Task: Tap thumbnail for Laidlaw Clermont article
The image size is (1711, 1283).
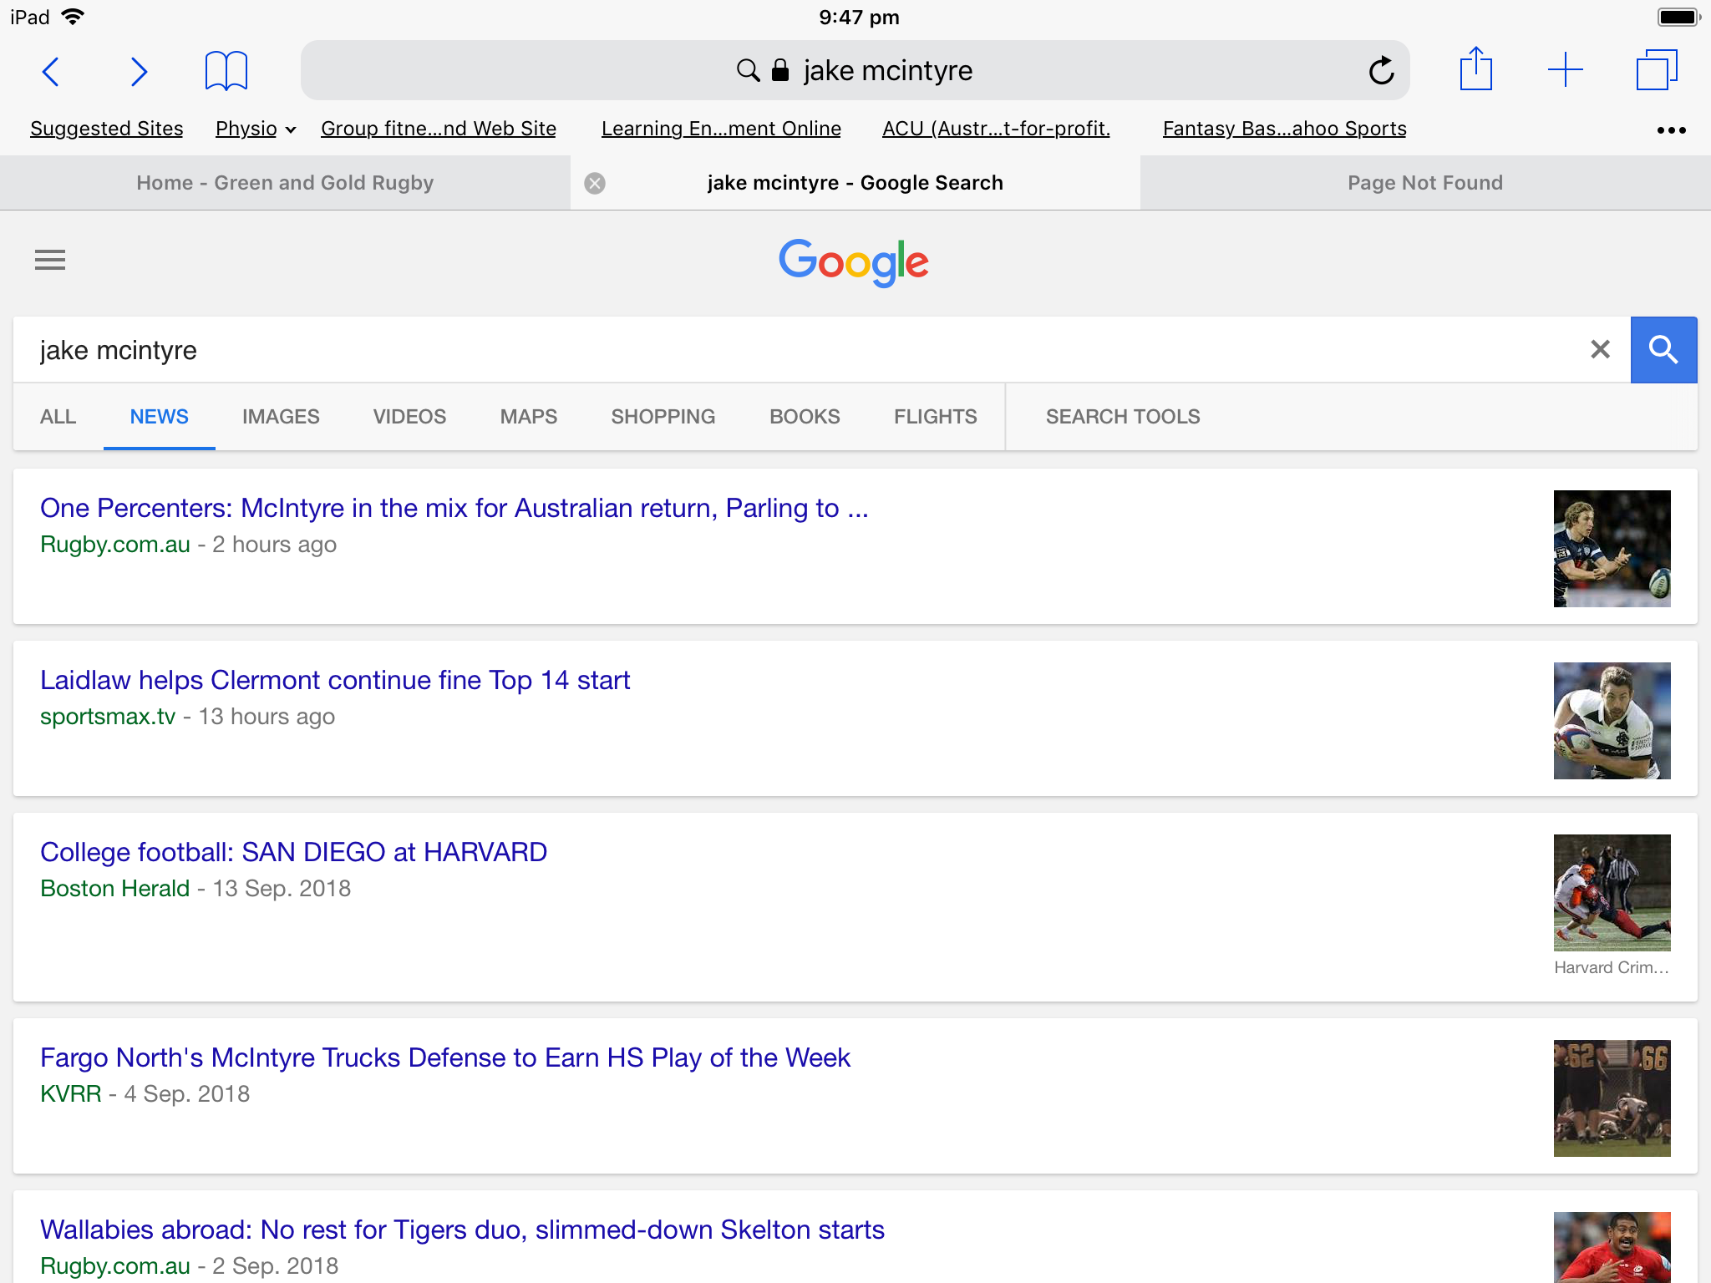Action: click(1612, 721)
